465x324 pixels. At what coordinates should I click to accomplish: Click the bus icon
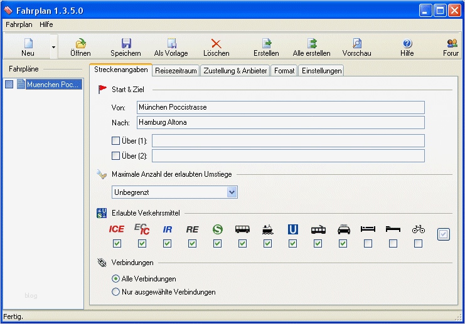[x=242, y=229]
